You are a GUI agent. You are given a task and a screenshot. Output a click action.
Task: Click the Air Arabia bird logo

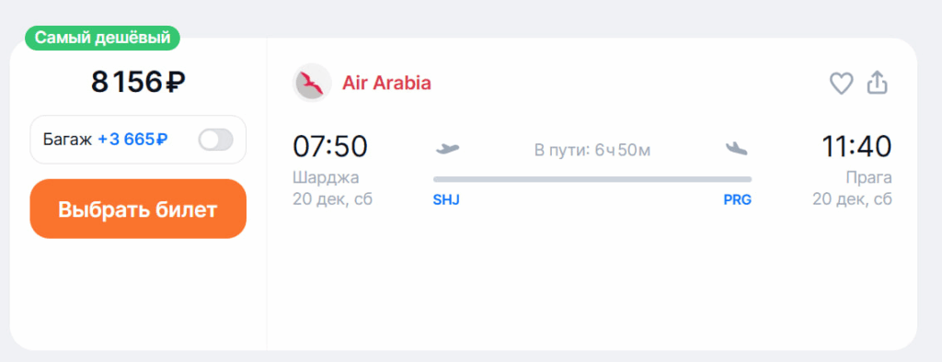point(312,83)
